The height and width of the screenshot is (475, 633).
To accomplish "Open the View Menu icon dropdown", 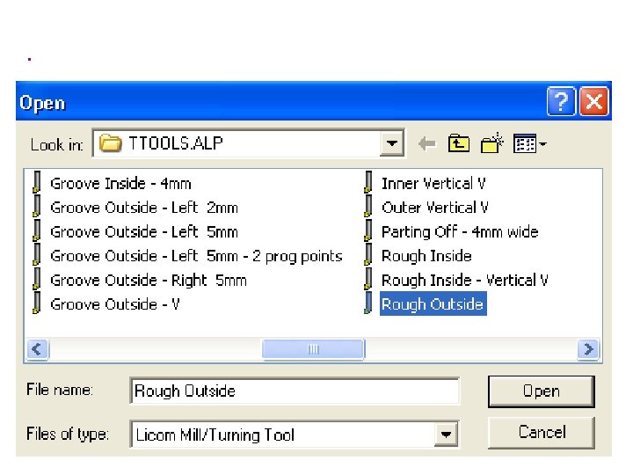I will click(x=529, y=143).
